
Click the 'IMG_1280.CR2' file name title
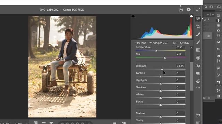[49, 10]
